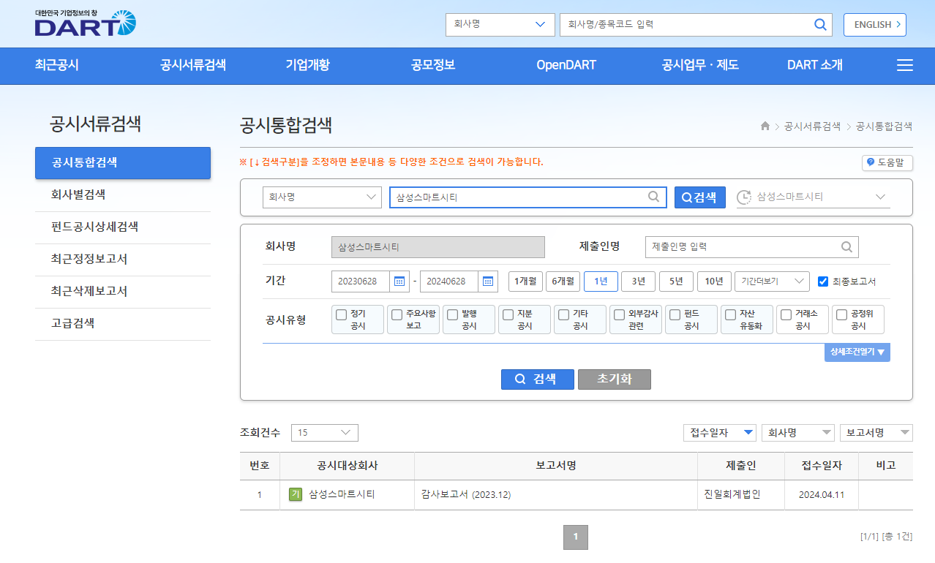The width and height of the screenshot is (935, 563).
Task: Open the 조회건수 15 dropdown
Action: 324,433
